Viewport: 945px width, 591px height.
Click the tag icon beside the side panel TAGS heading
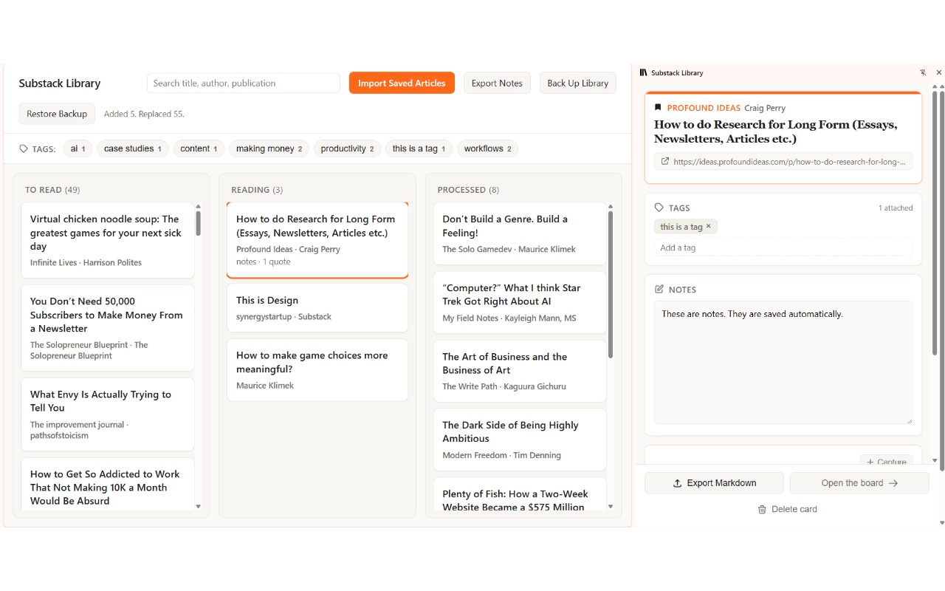click(659, 208)
